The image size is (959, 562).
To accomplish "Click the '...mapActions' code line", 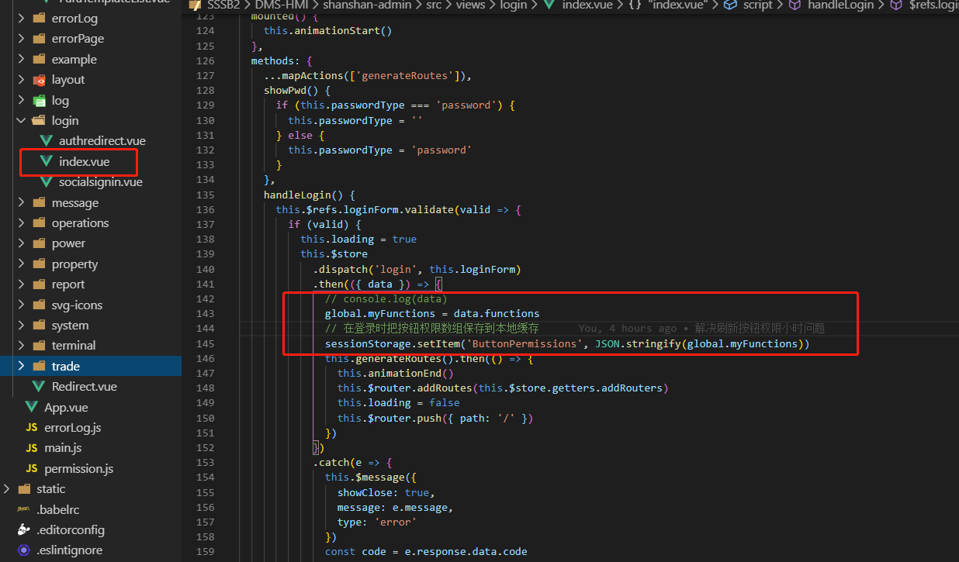I will click(367, 75).
